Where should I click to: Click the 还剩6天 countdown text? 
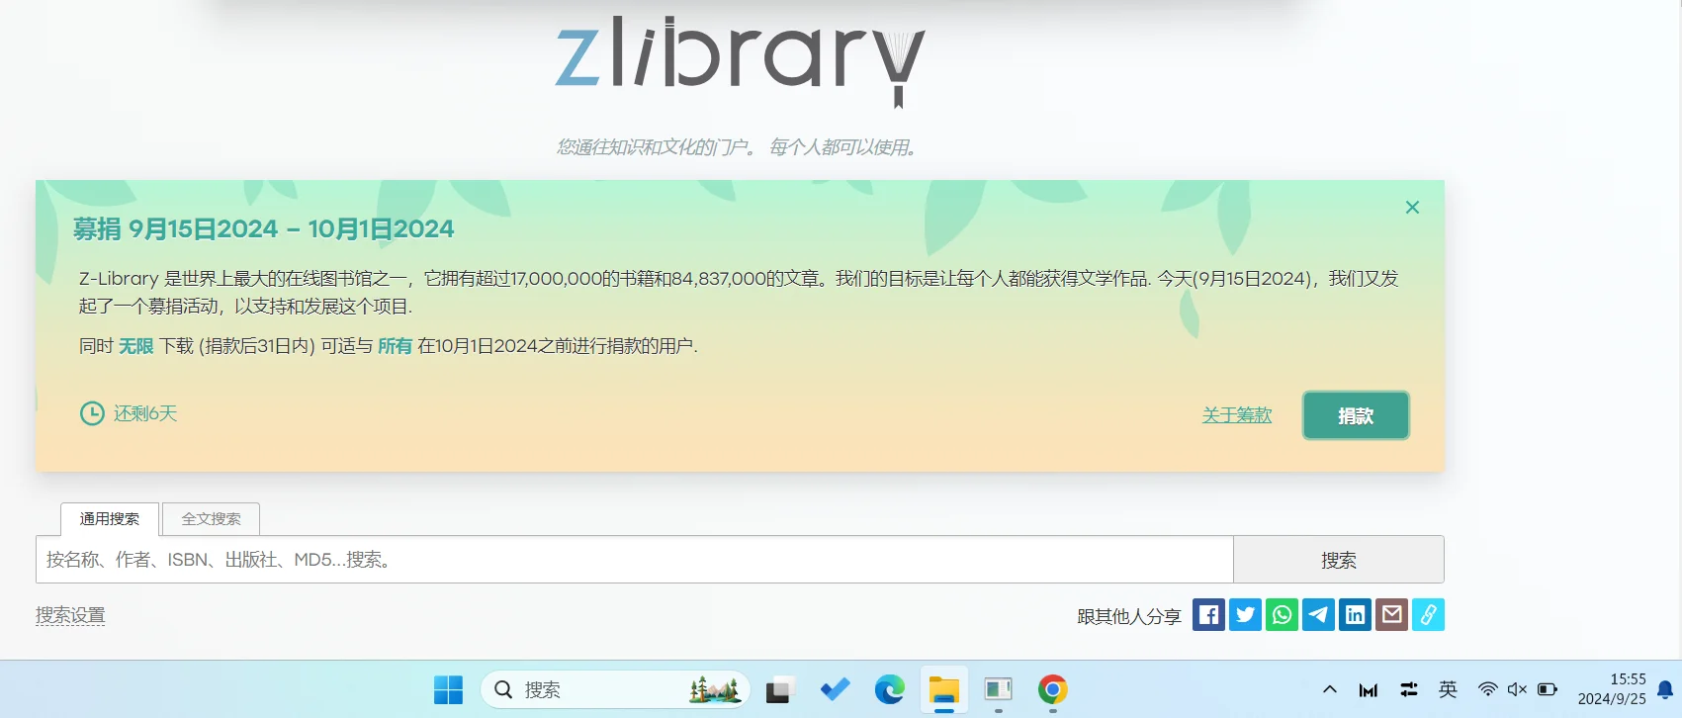click(145, 413)
